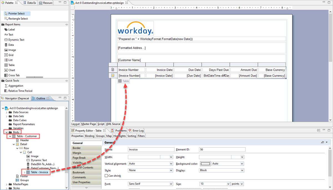Select Image node in Outline tree
The height and width of the screenshot is (190, 333).
[x=32, y=156]
